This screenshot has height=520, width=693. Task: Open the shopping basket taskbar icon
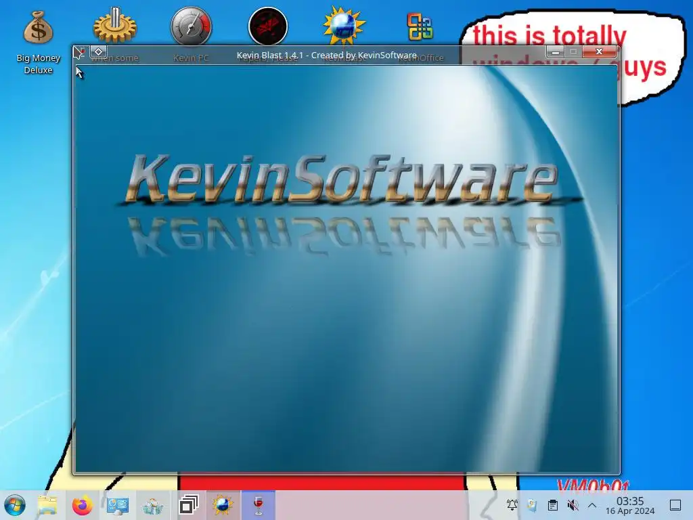coord(153,505)
